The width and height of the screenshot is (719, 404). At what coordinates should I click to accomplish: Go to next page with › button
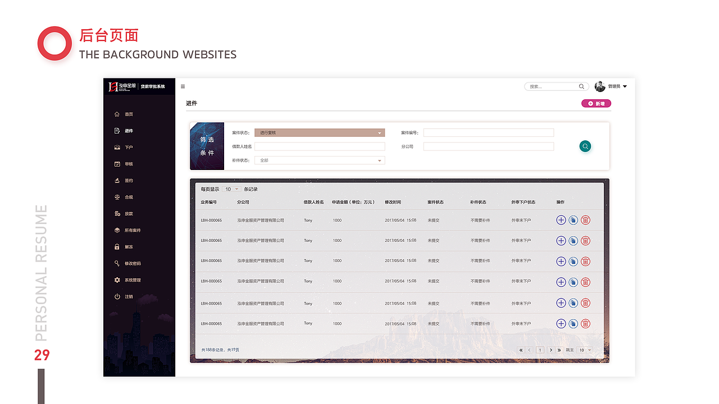click(x=550, y=350)
